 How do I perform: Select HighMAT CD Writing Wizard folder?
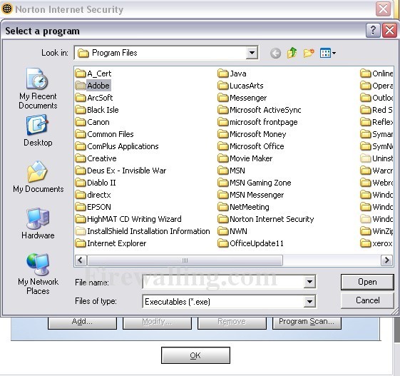coord(128,219)
